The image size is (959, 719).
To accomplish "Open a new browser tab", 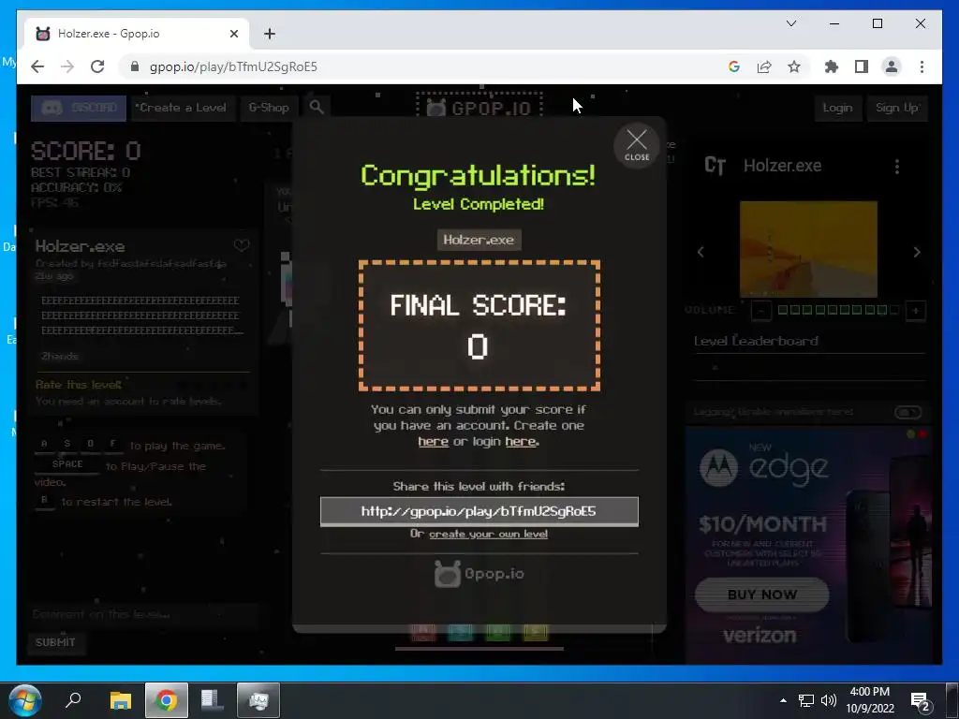I will point(270,34).
